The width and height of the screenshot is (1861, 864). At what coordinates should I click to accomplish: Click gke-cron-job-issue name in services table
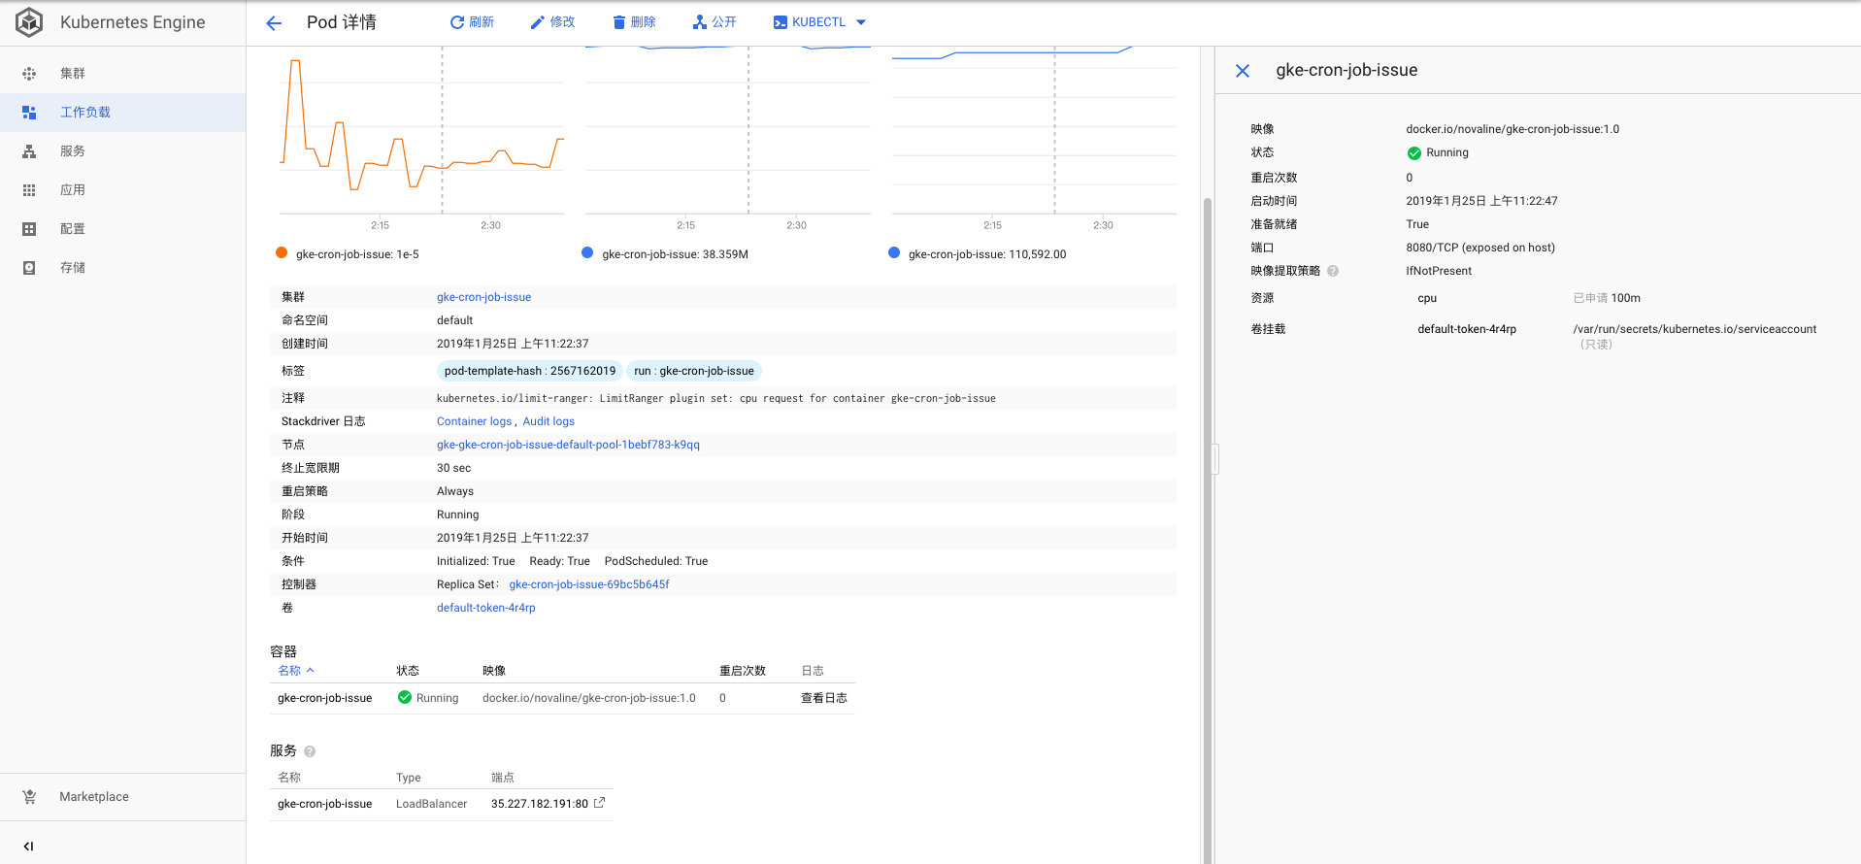point(324,804)
